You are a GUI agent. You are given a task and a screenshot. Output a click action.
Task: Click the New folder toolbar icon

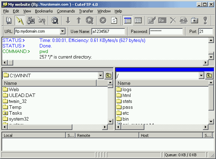coord(195,20)
